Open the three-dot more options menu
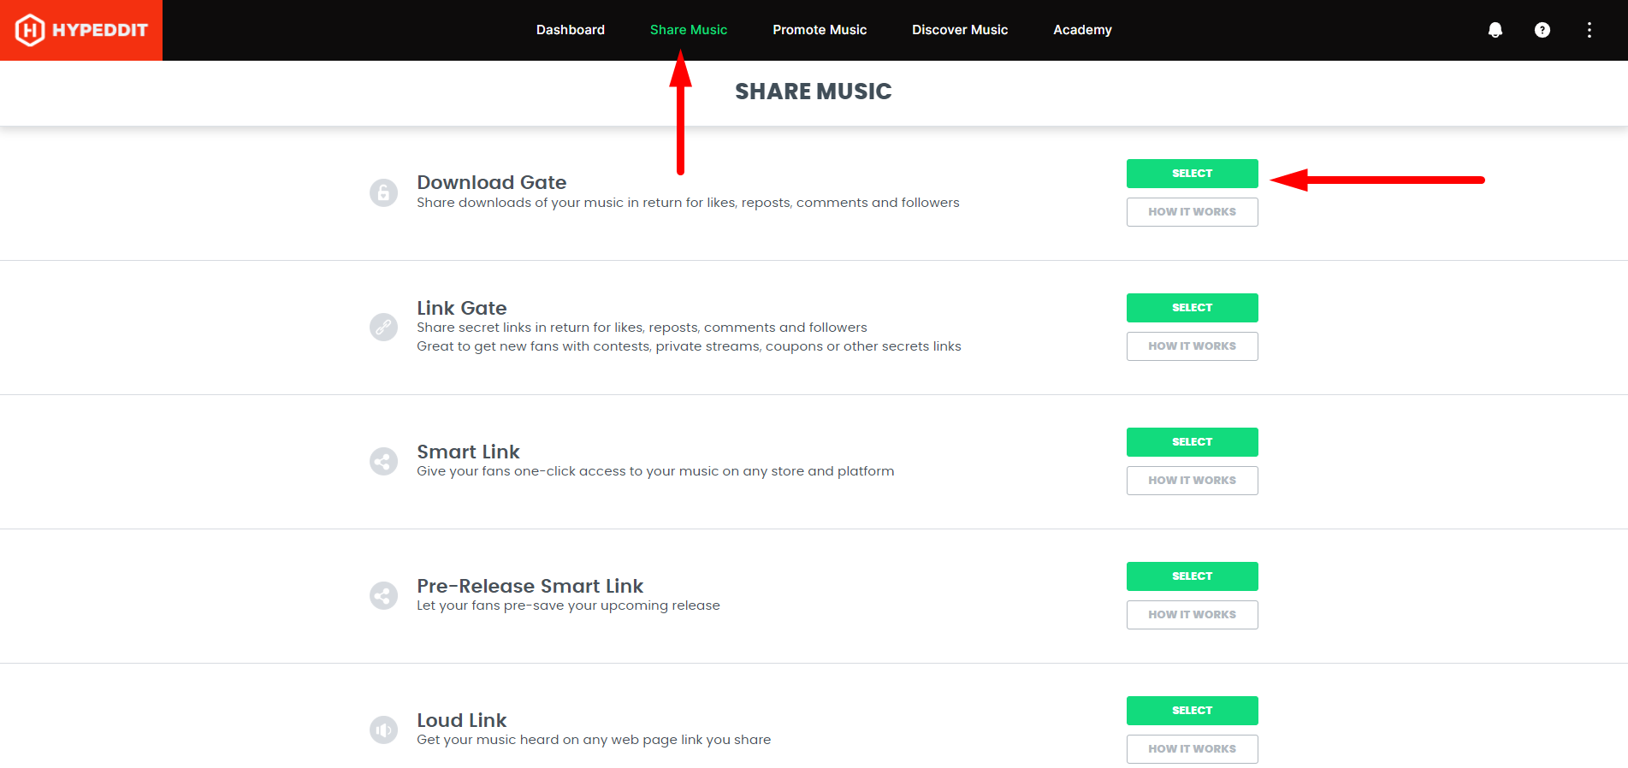 tap(1589, 30)
